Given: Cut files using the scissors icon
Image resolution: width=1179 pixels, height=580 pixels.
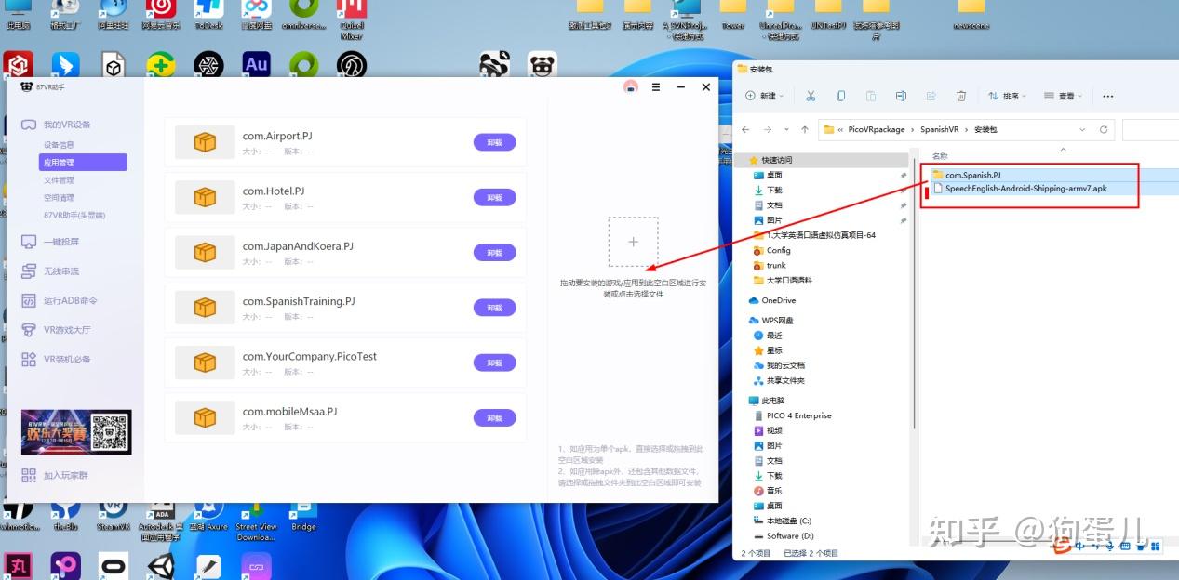Looking at the screenshot, I should [811, 96].
